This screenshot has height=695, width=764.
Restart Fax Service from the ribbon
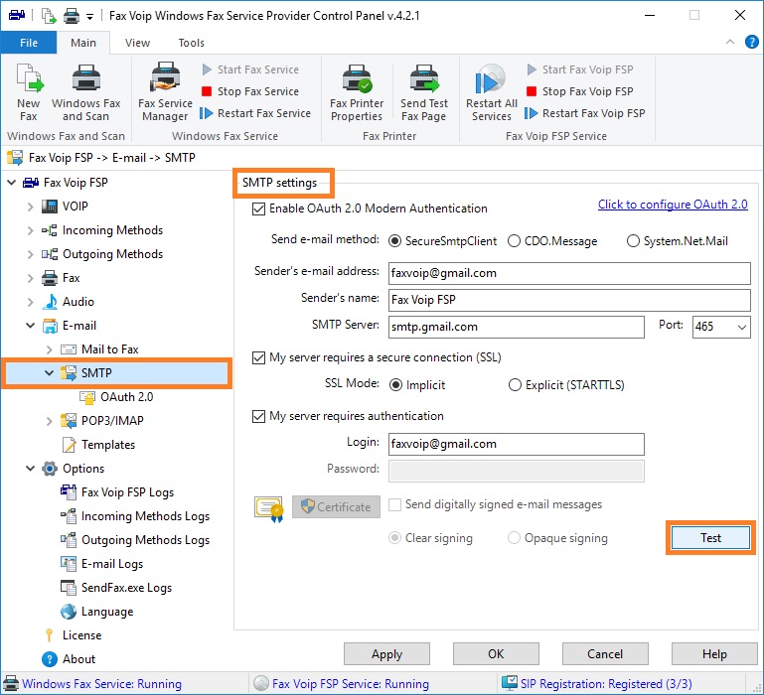tap(255, 113)
